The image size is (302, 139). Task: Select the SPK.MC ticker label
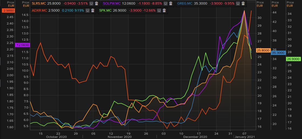(x=105, y=11)
